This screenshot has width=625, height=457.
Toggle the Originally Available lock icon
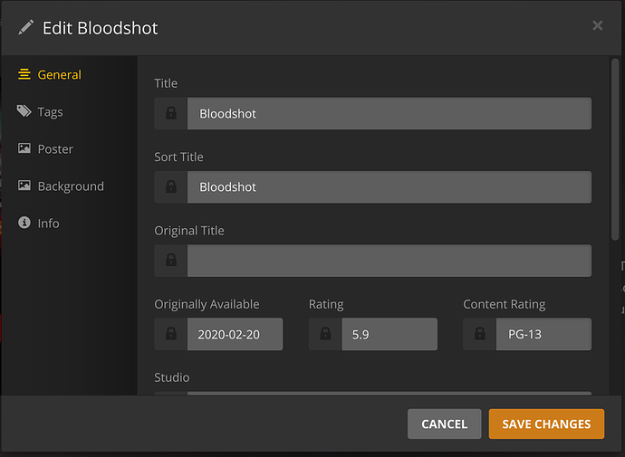(170, 334)
